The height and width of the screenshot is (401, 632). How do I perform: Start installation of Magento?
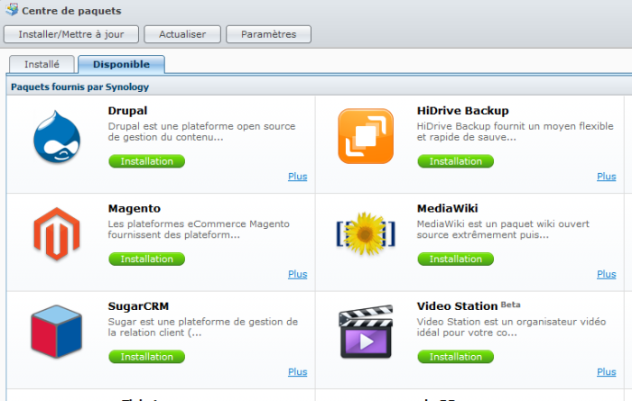[x=147, y=259]
